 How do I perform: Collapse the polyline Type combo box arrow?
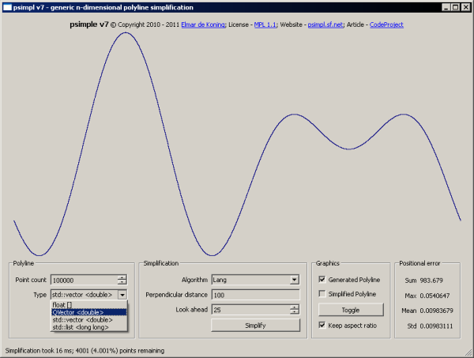122,294
